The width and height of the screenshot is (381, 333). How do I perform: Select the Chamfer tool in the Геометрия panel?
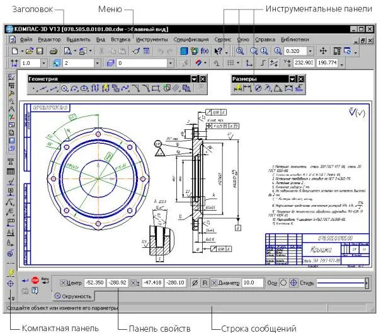136,88
